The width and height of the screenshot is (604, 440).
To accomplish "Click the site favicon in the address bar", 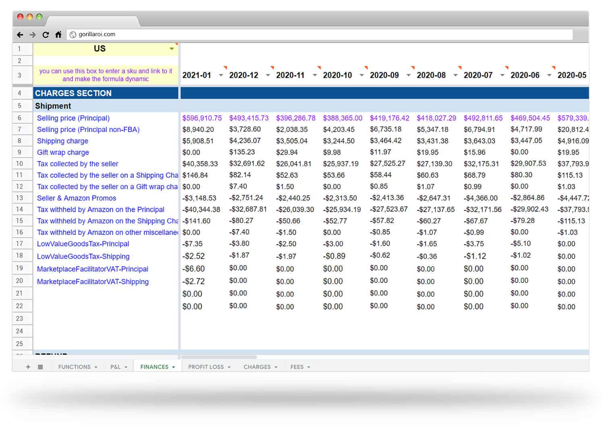I will tap(73, 34).
